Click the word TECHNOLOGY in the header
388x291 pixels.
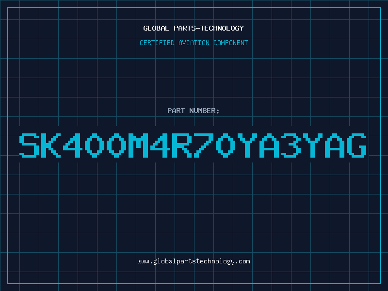222,28
